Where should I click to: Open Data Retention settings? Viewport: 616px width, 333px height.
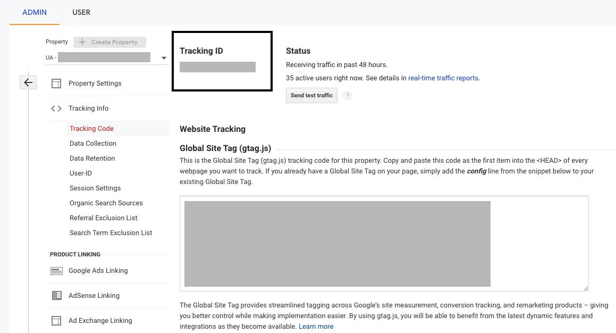(x=92, y=159)
